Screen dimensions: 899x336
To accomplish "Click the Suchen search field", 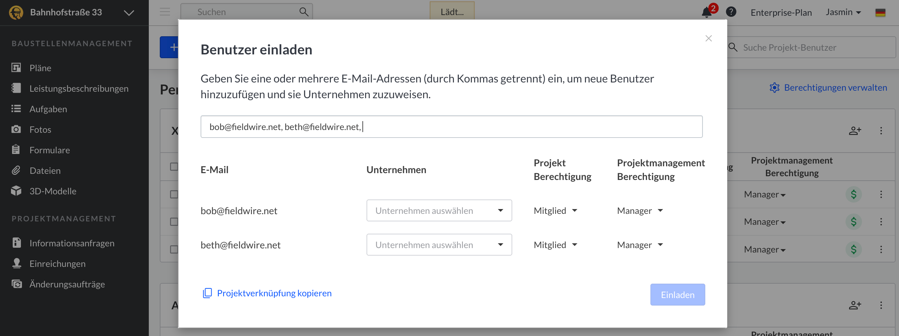I will tap(247, 12).
